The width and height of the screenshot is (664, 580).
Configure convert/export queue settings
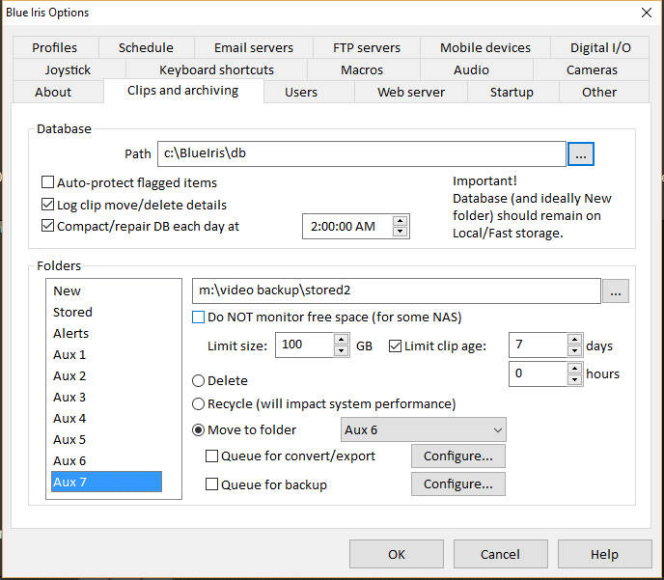coord(458,456)
